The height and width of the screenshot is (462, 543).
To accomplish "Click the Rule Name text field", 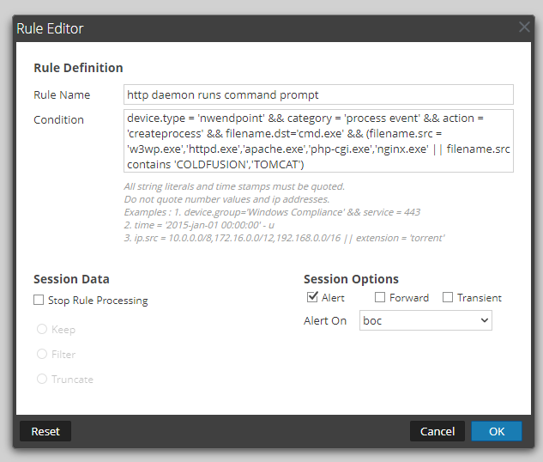I will click(318, 94).
